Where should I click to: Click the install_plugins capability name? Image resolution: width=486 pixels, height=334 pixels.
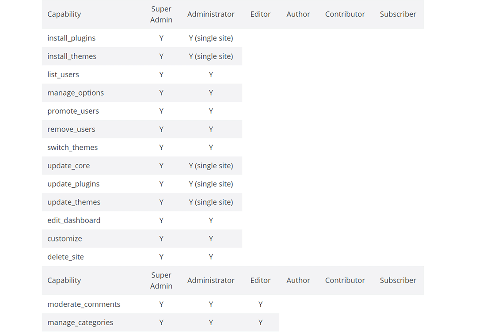72,38
